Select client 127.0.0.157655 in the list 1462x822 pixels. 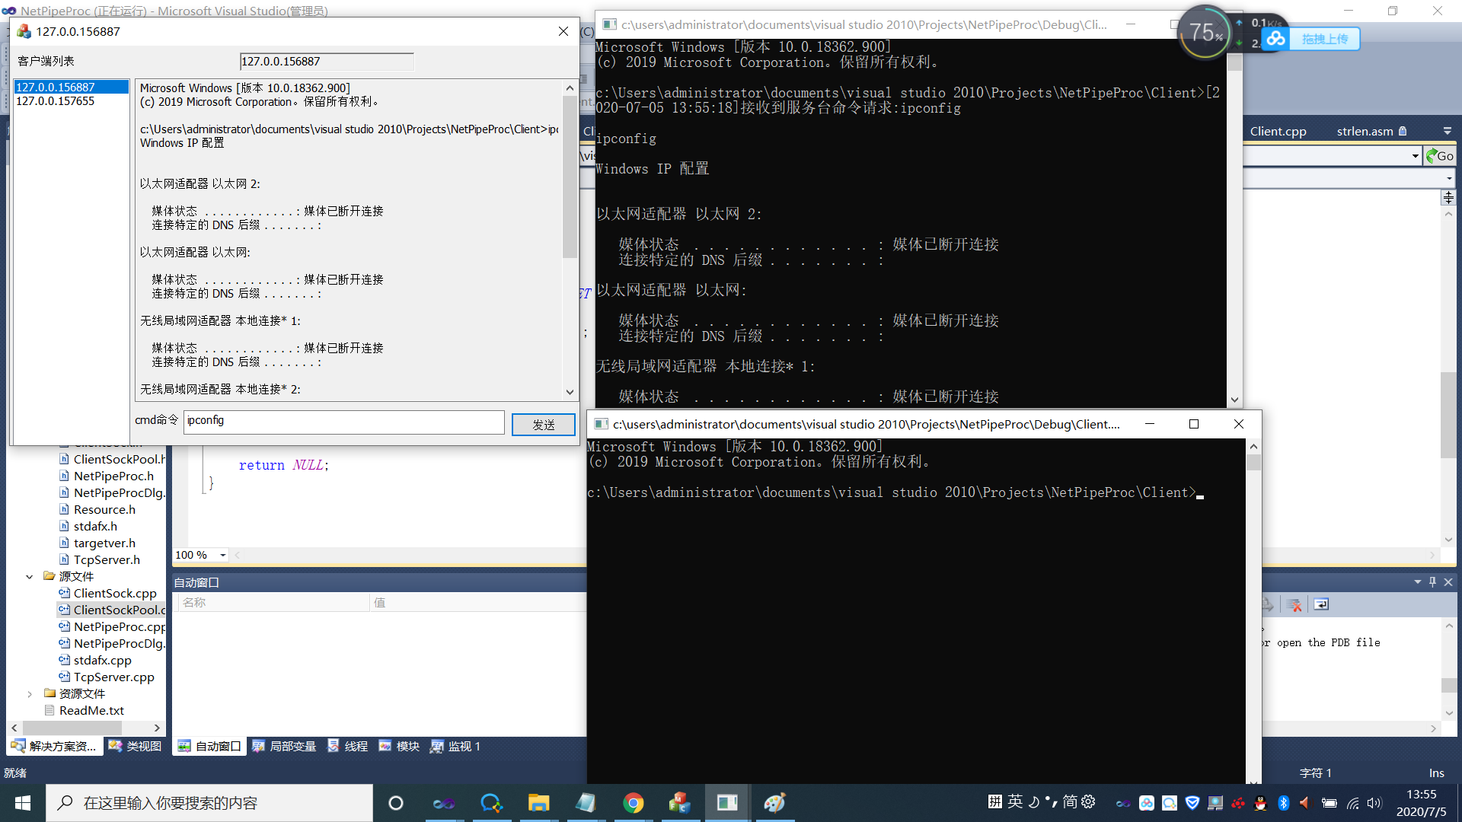click(72, 101)
